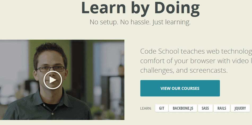
Task: Click the word "Doing" in main heading
Action: tap(177, 9)
